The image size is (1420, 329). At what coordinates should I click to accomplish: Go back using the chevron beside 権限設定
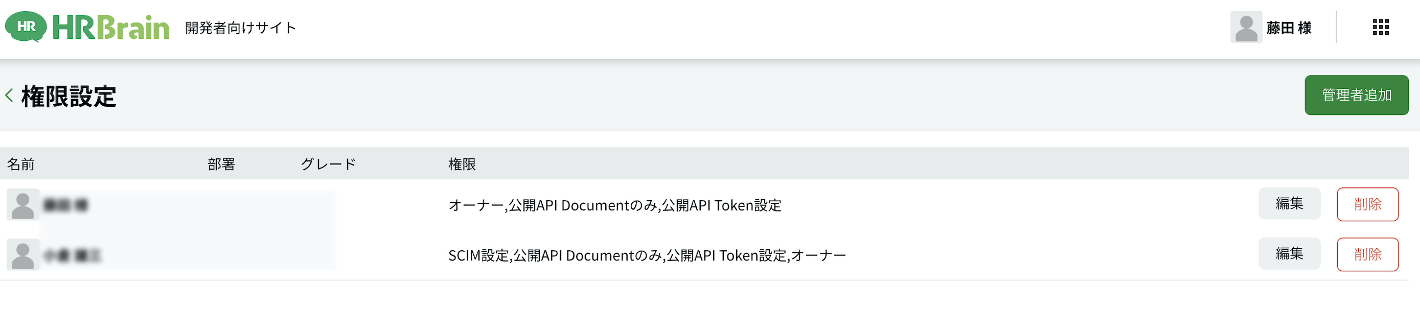click(x=9, y=96)
